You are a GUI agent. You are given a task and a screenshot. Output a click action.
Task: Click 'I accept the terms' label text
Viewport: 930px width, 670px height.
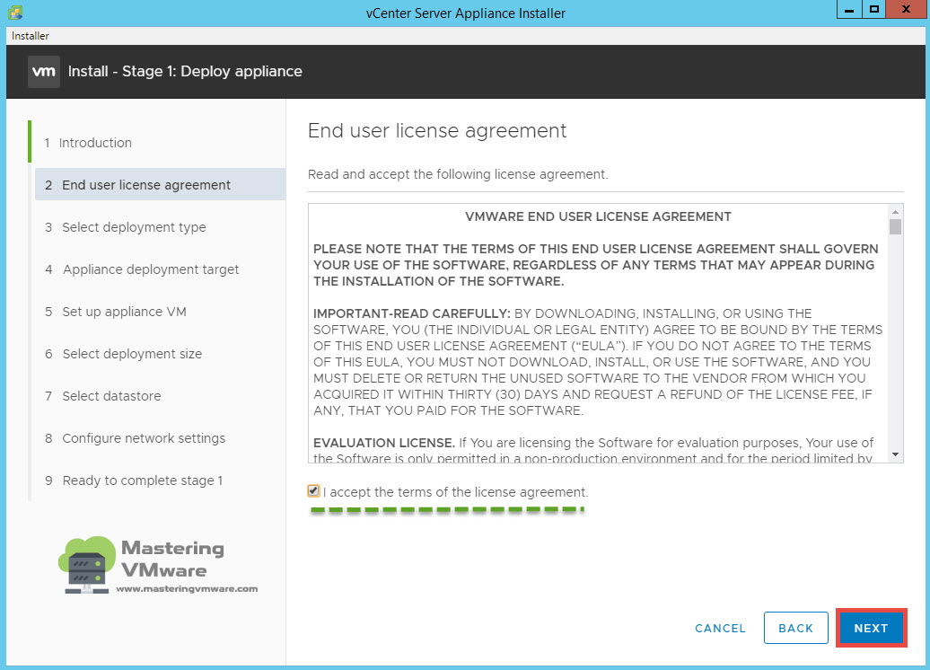tap(455, 492)
